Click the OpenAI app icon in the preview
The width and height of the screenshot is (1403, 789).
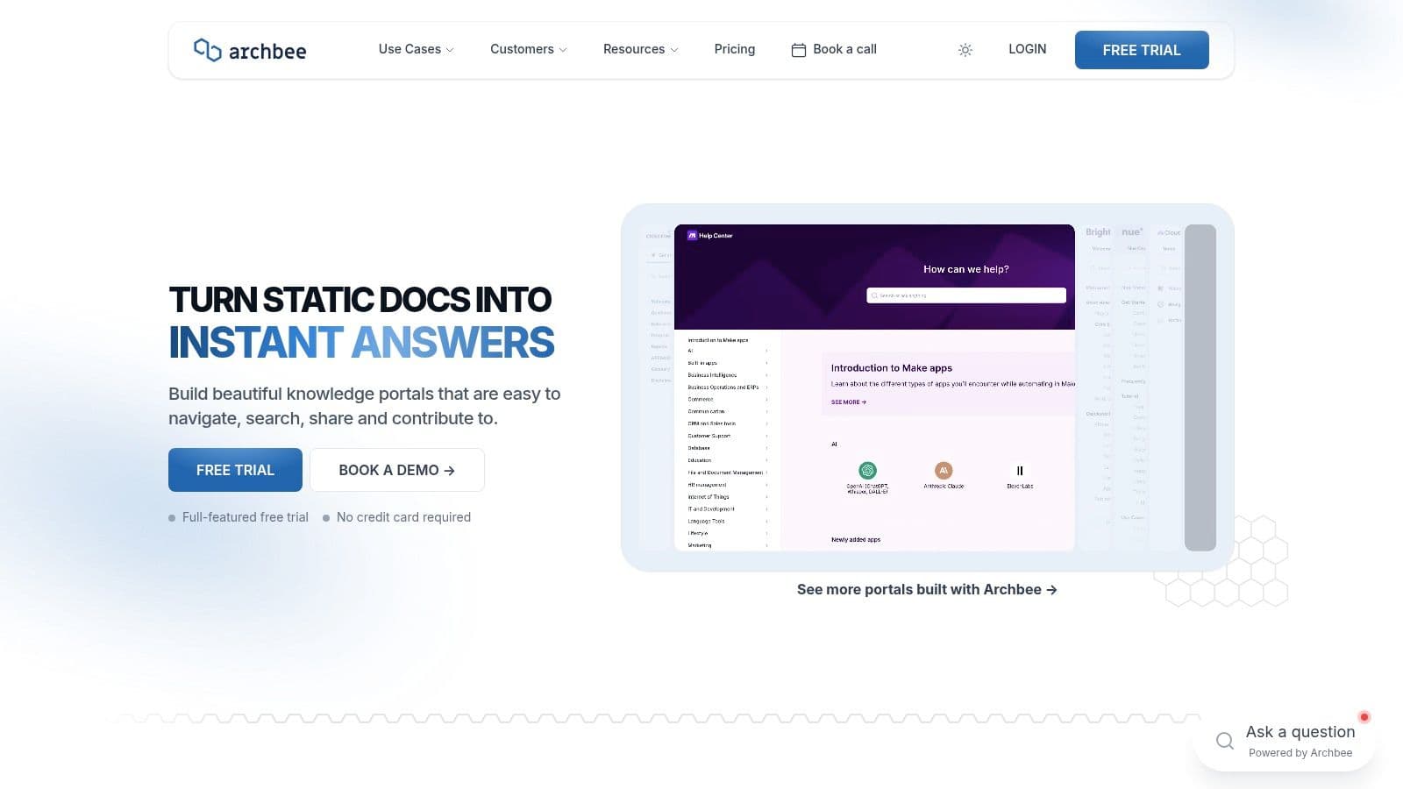tap(867, 471)
